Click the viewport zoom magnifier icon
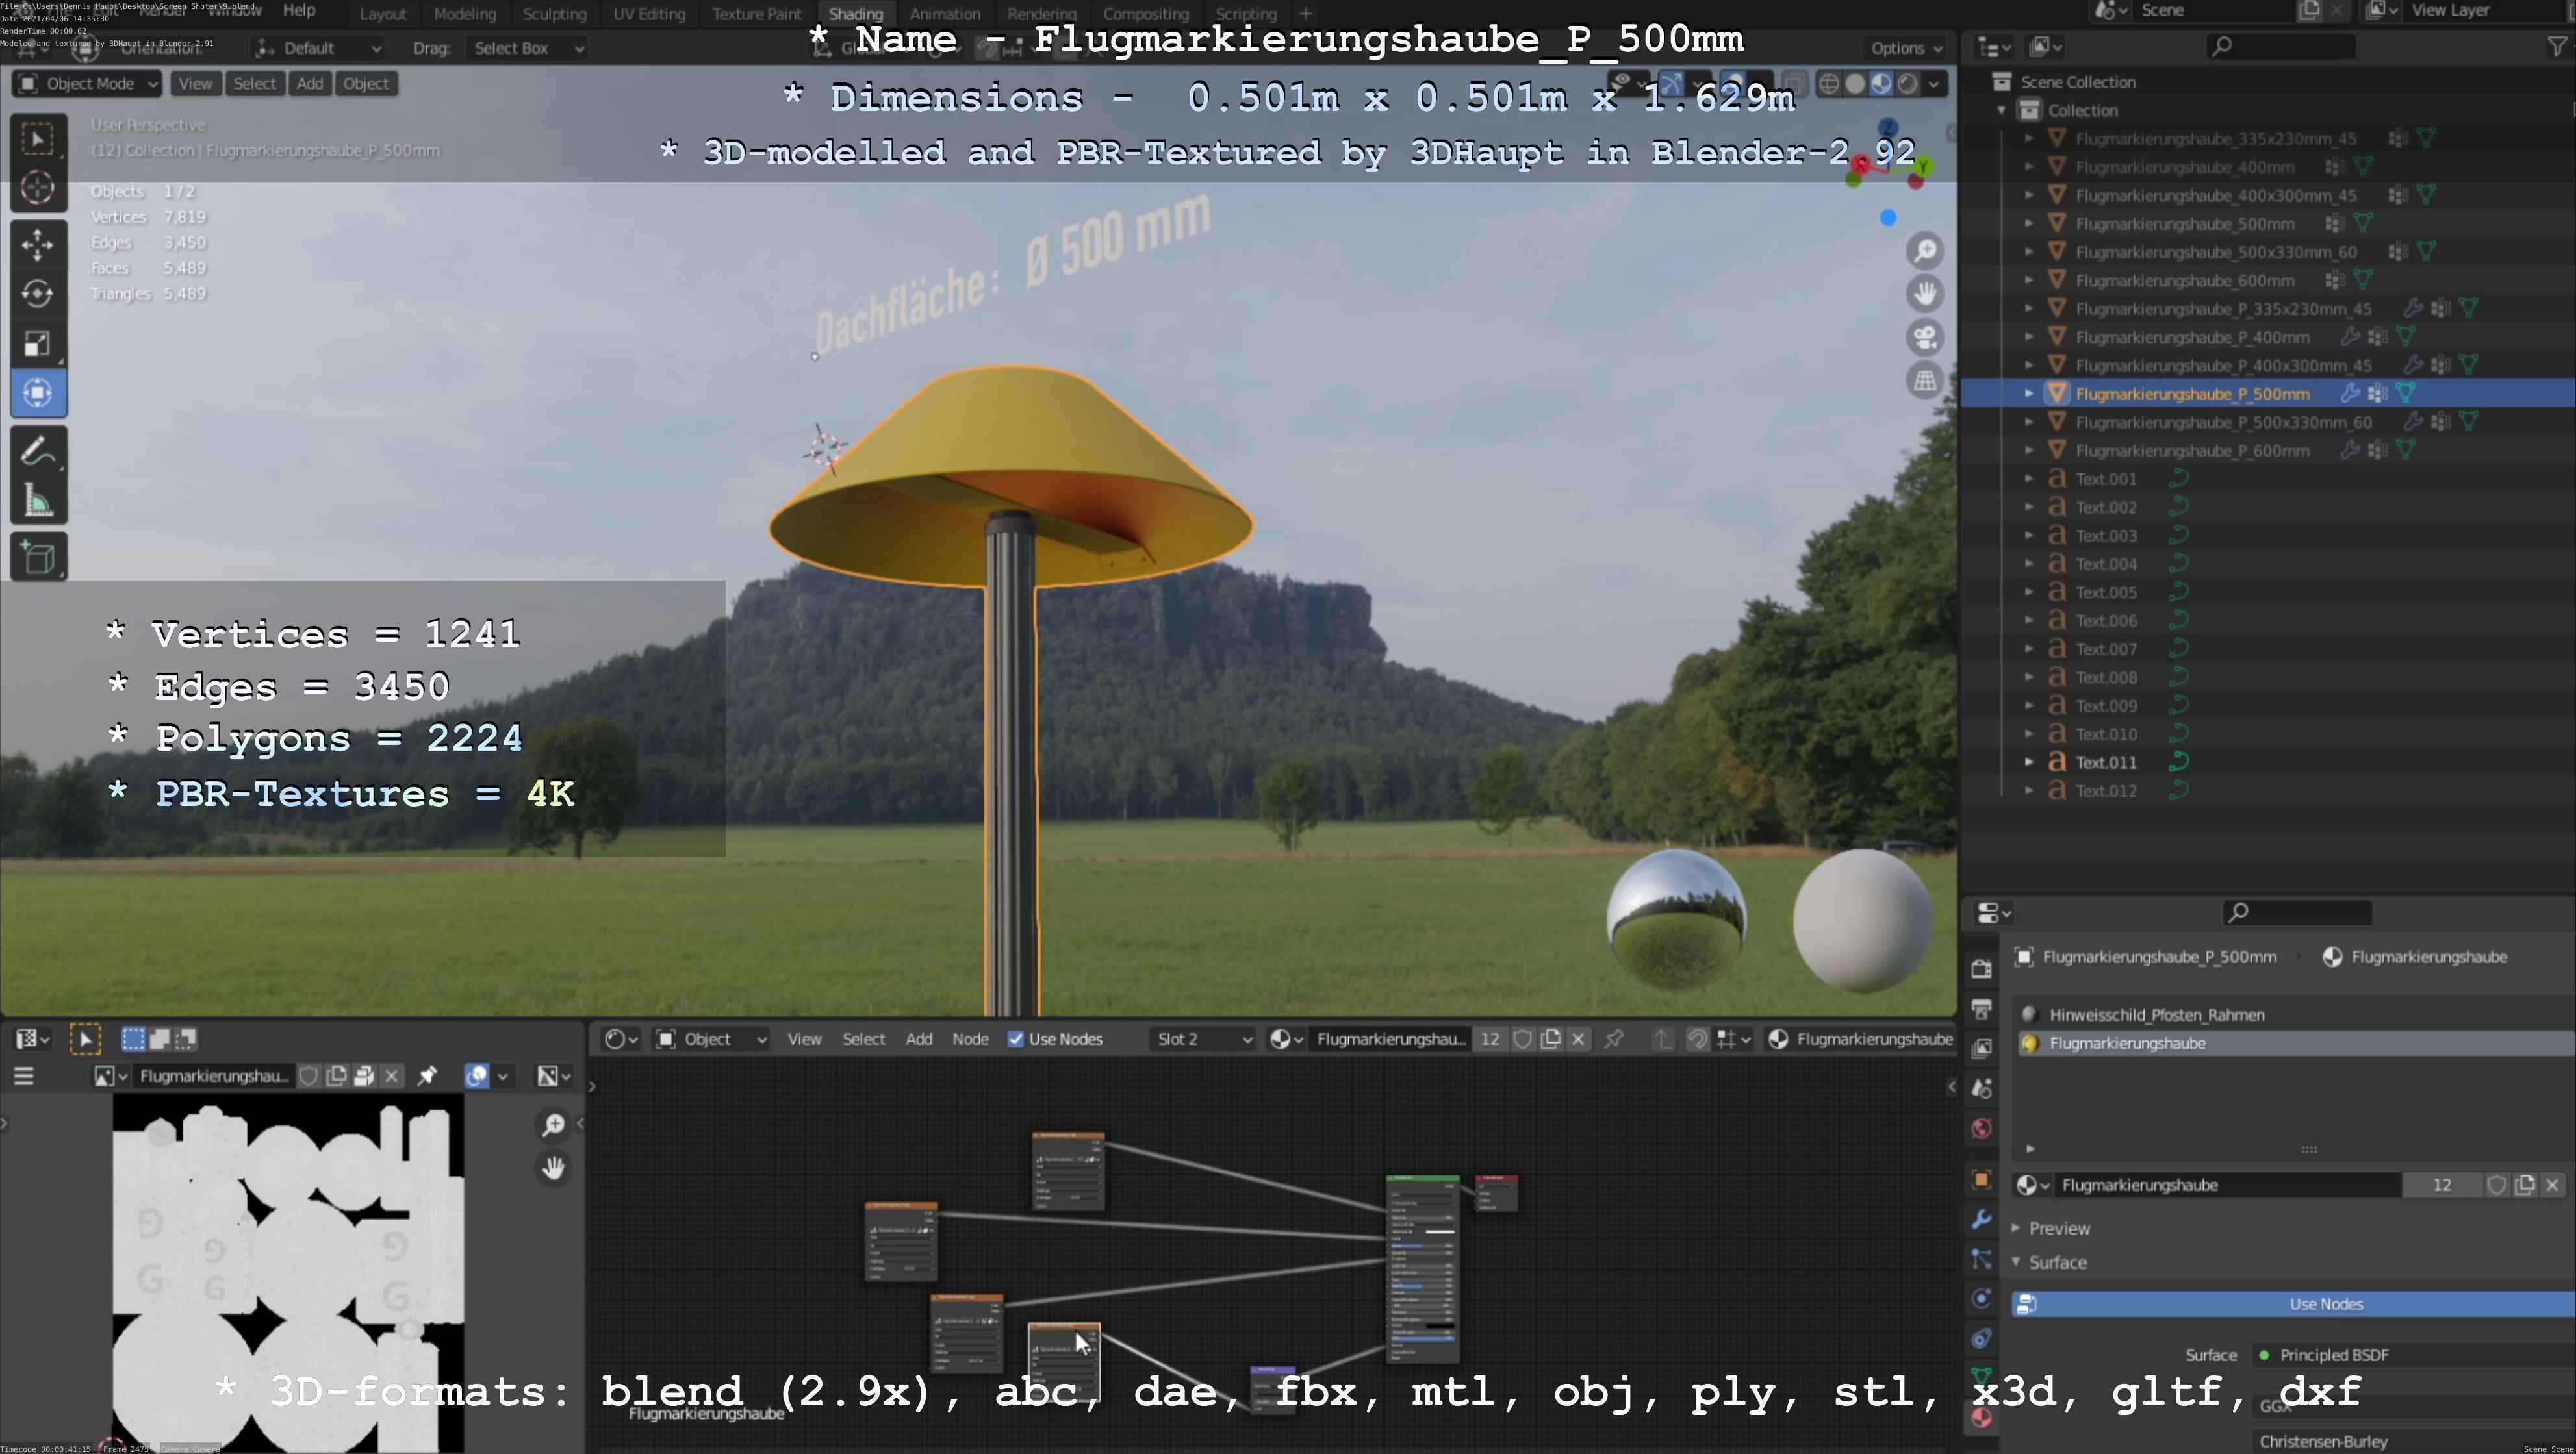Viewport: 2576px width, 1454px height. coord(1925,251)
